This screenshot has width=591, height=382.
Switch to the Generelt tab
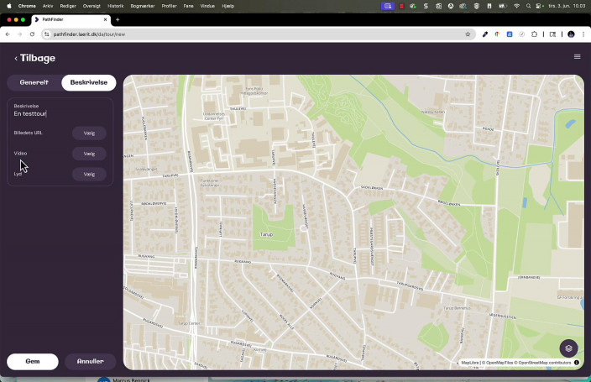(x=34, y=82)
